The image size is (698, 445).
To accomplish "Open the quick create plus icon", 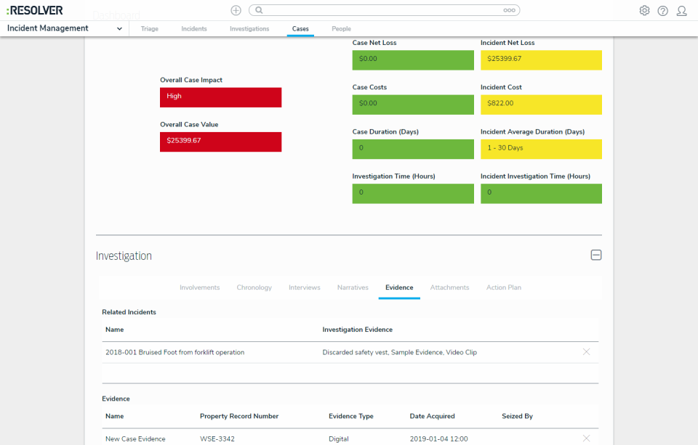I will (x=235, y=10).
